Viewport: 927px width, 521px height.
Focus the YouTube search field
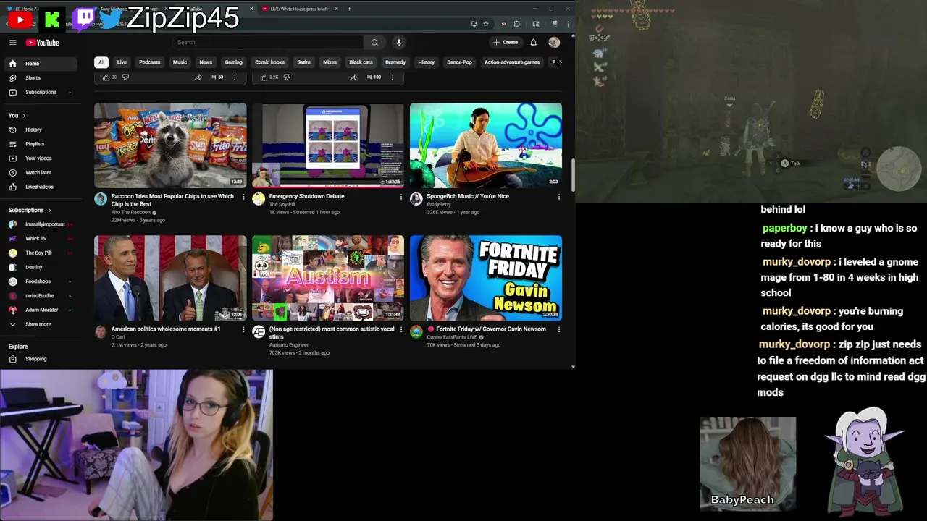268,43
